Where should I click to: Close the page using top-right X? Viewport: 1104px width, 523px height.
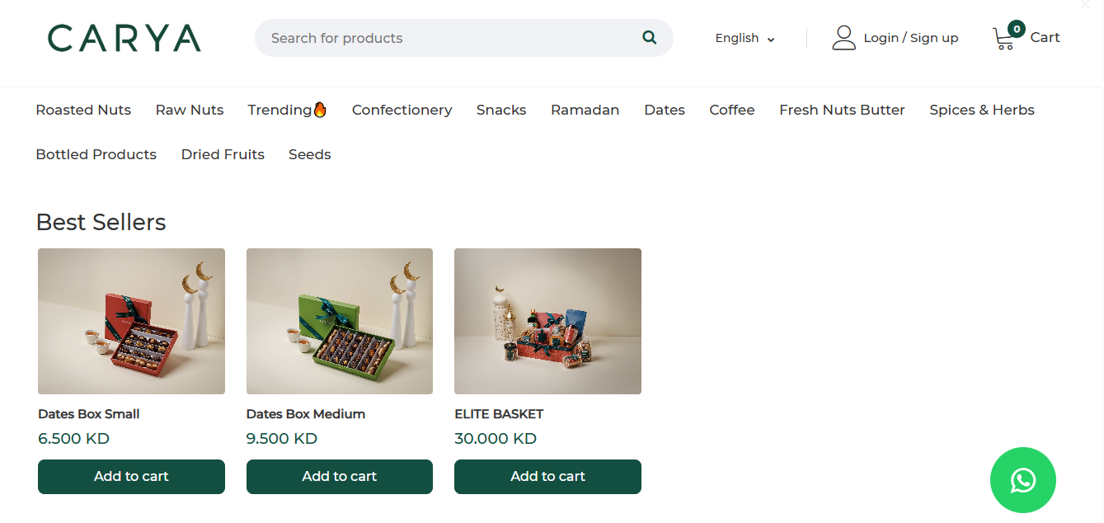(x=1085, y=5)
